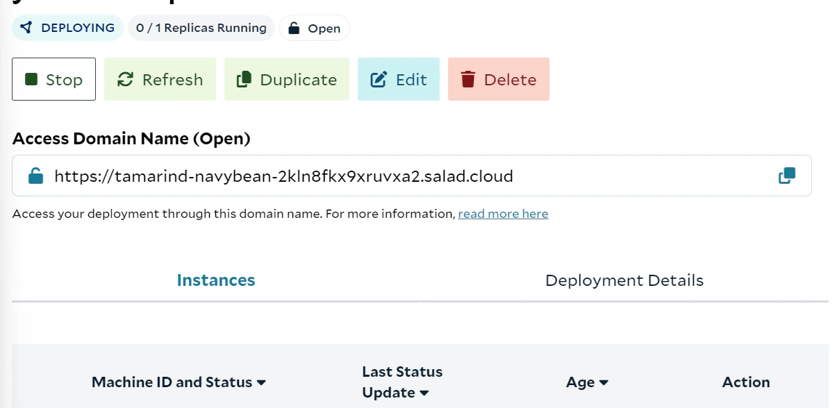Click the Stop button label
Image resolution: width=835 pixels, height=408 pixels.
pos(65,80)
